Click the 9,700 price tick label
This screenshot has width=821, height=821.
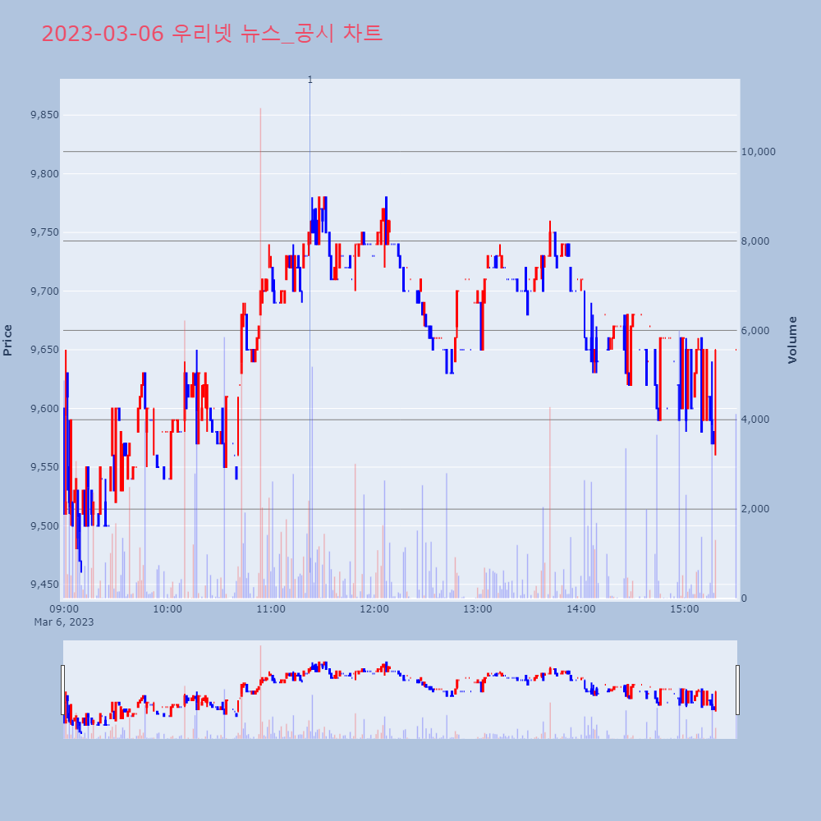click(x=44, y=291)
